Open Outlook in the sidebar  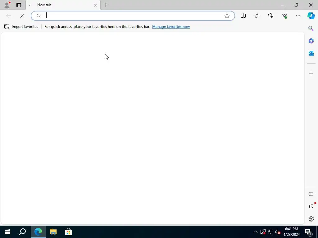(x=311, y=53)
